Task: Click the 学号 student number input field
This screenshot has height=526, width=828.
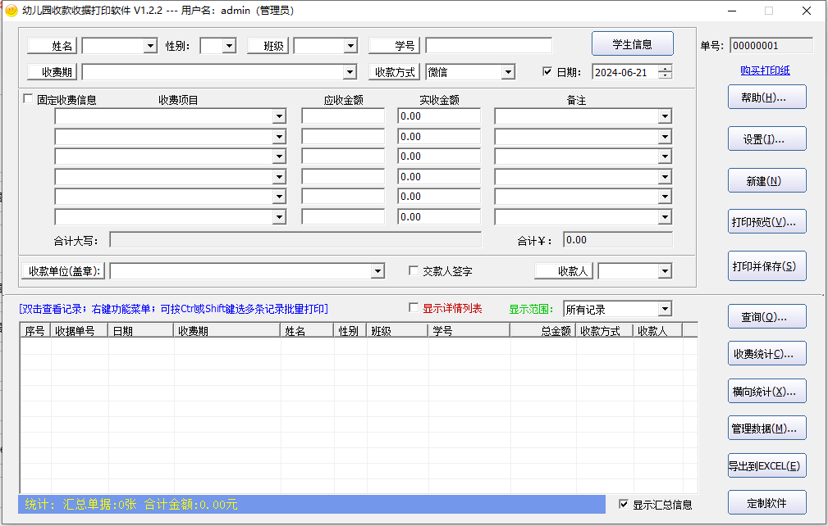Action: pyautogui.click(x=488, y=46)
